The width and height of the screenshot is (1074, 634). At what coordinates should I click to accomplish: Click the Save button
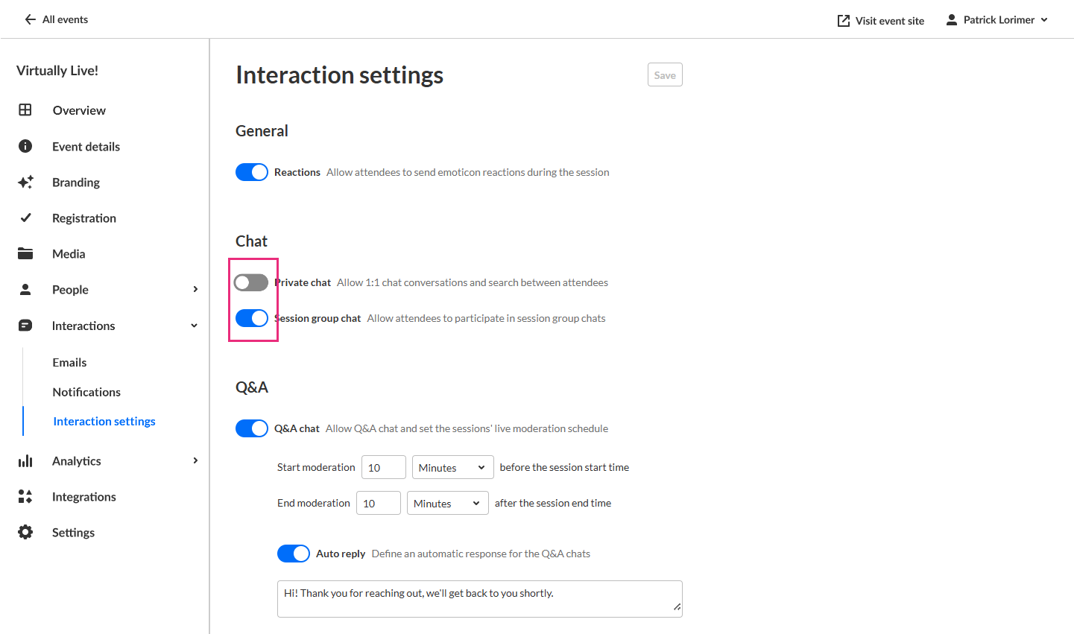(x=665, y=75)
